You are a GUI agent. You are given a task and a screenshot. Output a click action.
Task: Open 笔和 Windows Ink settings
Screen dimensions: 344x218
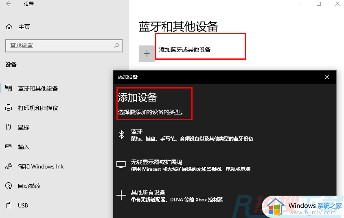tap(41, 166)
